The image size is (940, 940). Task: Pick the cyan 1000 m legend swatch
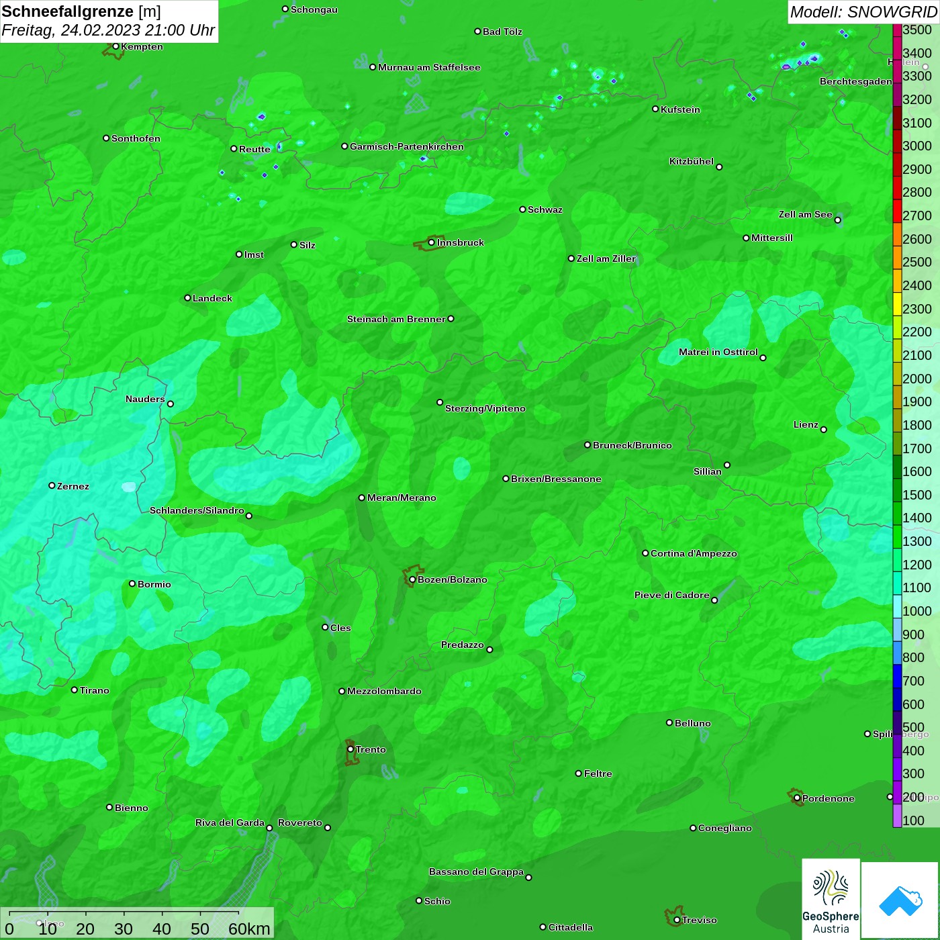point(897,606)
